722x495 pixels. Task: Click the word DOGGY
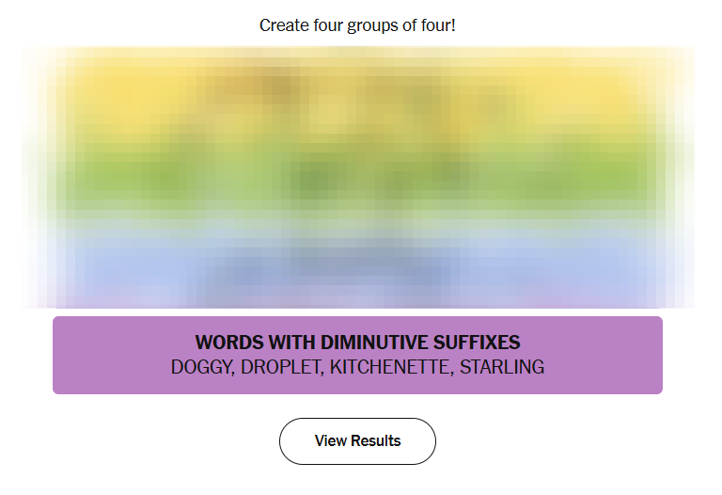coord(200,368)
